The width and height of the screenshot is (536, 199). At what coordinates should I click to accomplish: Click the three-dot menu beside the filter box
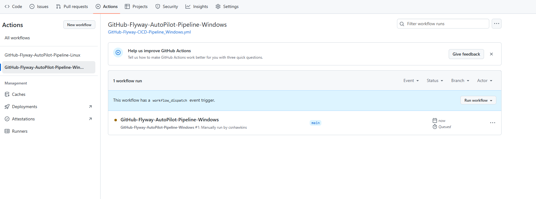click(x=496, y=24)
